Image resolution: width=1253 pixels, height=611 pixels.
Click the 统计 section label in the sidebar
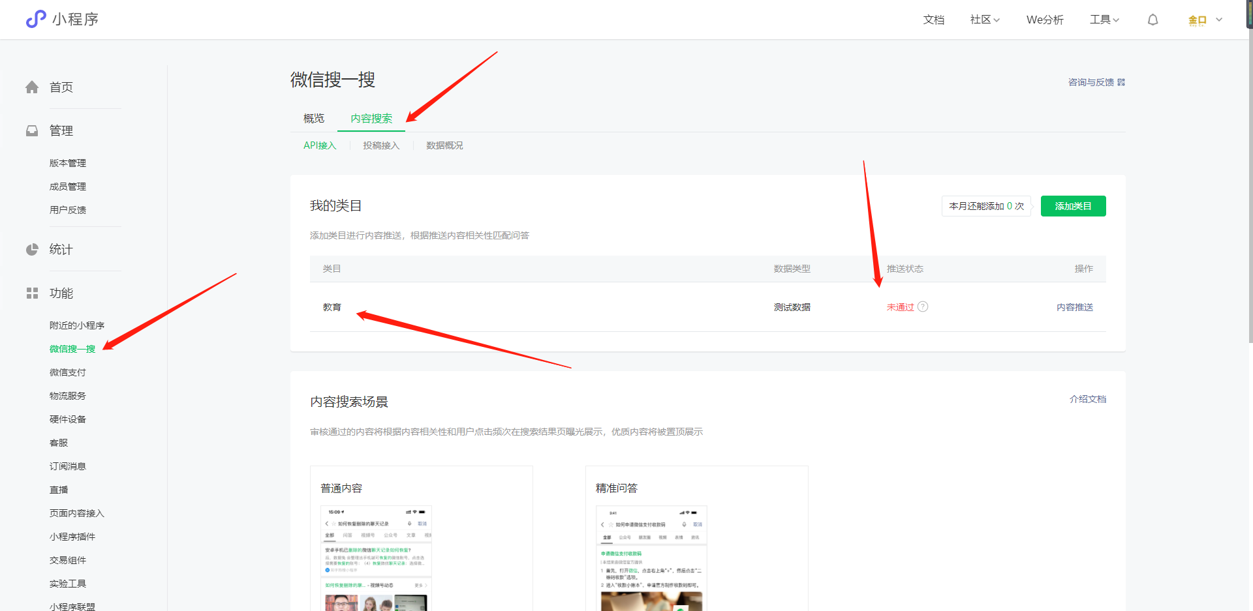[61, 250]
